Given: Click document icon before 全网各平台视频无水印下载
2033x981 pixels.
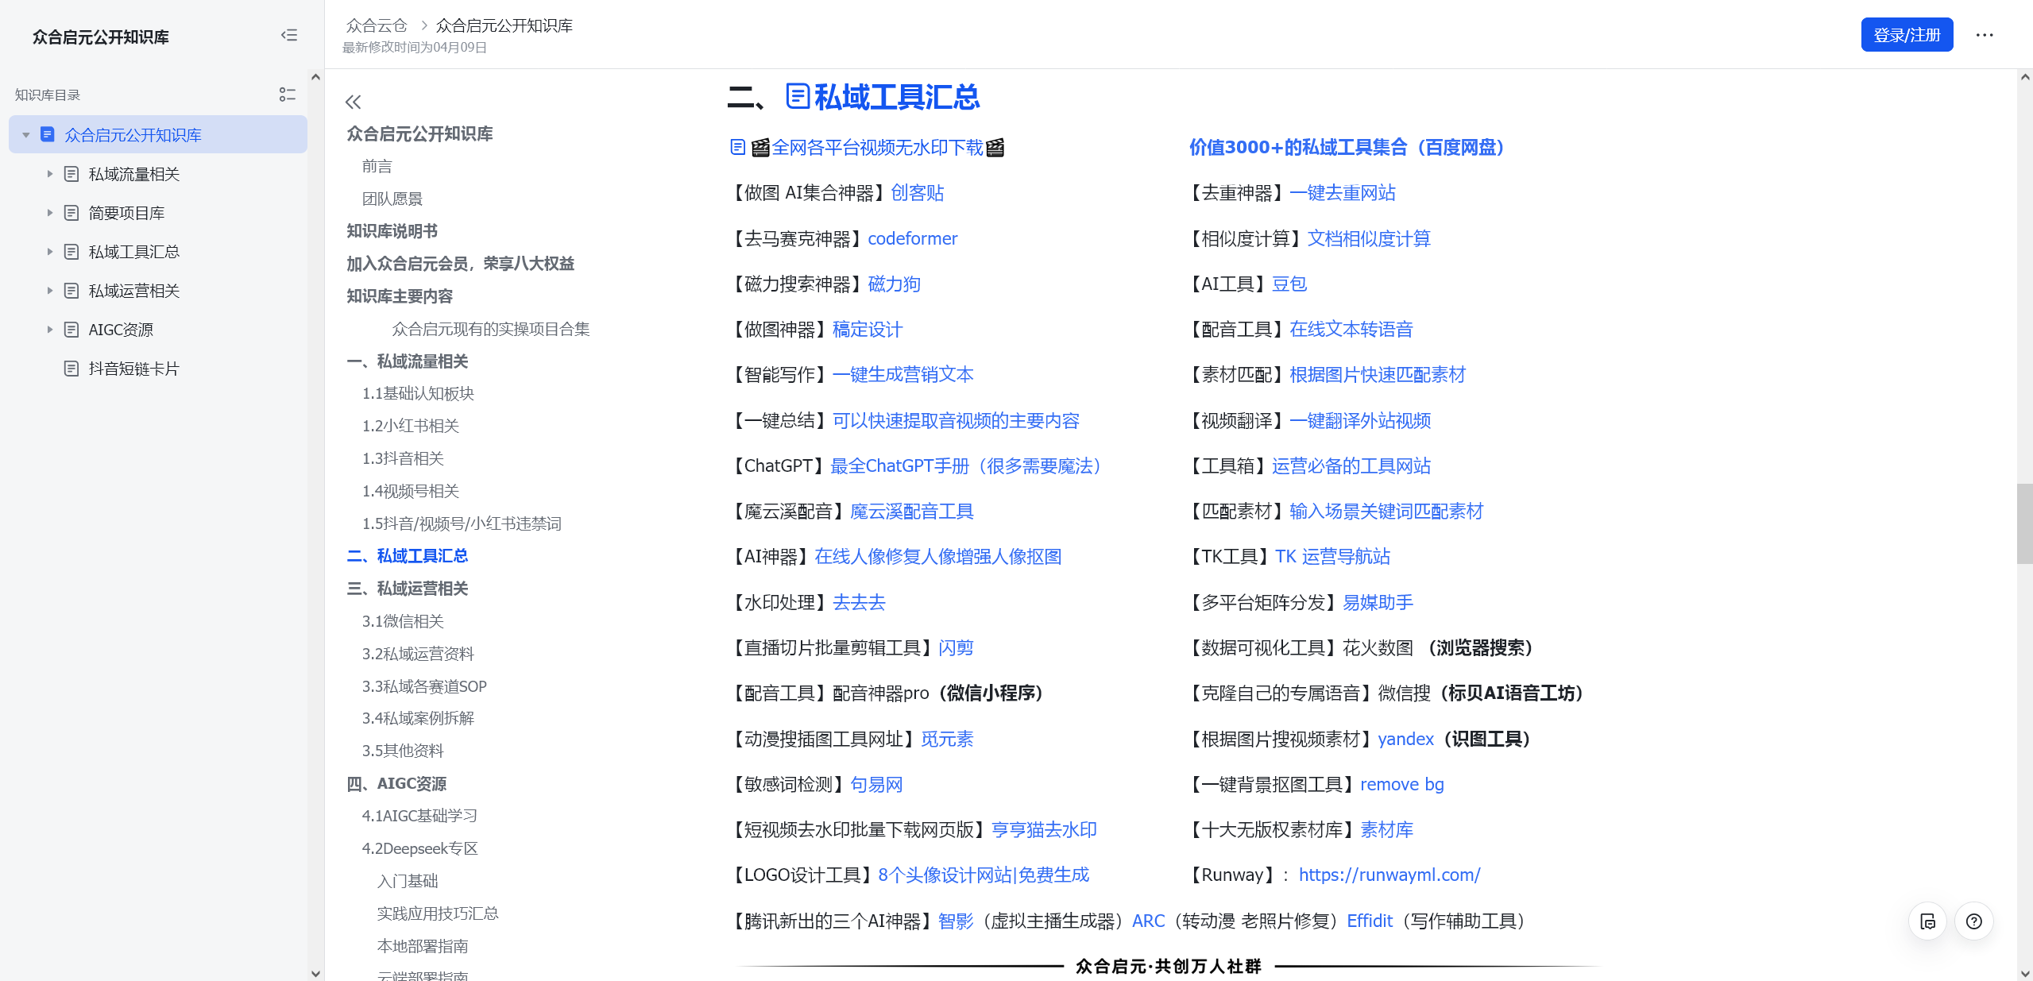Looking at the screenshot, I should coord(737,147).
